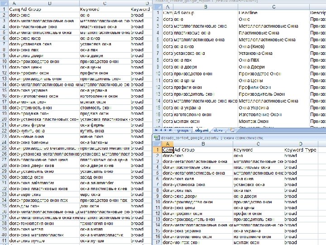Image resolution: width=326 pixels, height=245 pixels.
Task: Select row 25 header in left window
Action: point(4,148)
